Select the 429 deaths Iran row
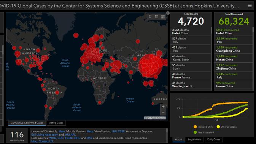 [190, 49]
